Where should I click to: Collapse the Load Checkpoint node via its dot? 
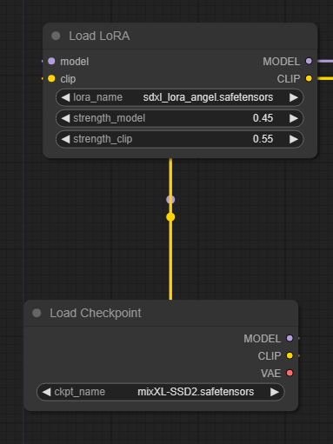(x=37, y=313)
